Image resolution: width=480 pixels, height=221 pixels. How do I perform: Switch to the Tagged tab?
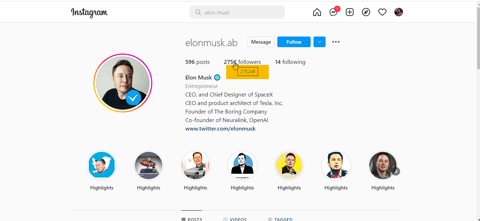pos(280,219)
